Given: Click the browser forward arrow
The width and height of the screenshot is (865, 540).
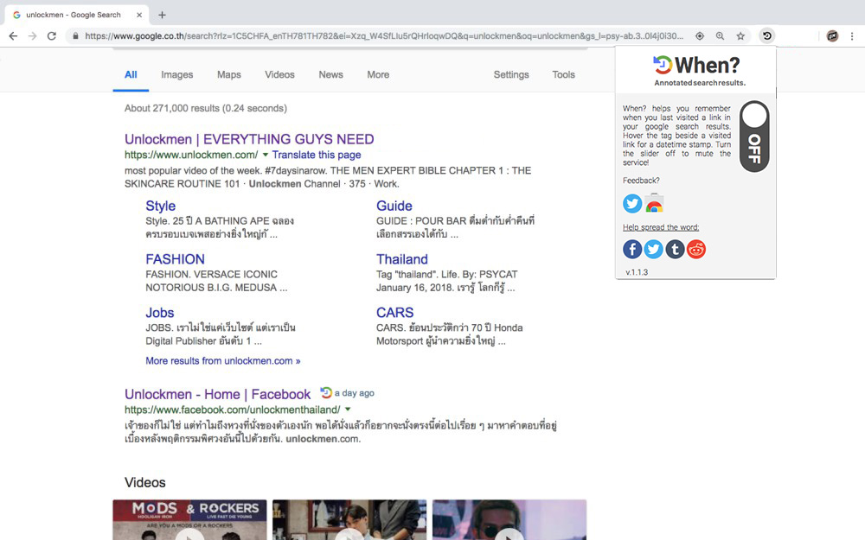Looking at the screenshot, I should tap(33, 35).
